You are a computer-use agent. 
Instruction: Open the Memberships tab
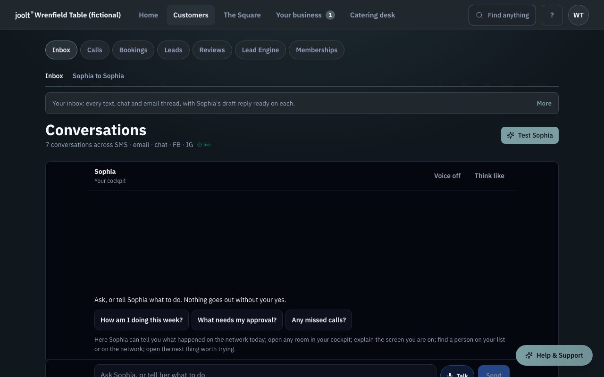[x=317, y=50]
